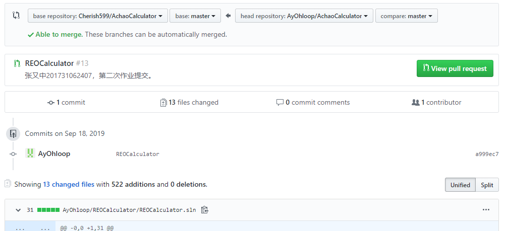This screenshot has height=231, width=505.
Task: Collapse the REOCalculator.sln file diff
Action: (18, 210)
